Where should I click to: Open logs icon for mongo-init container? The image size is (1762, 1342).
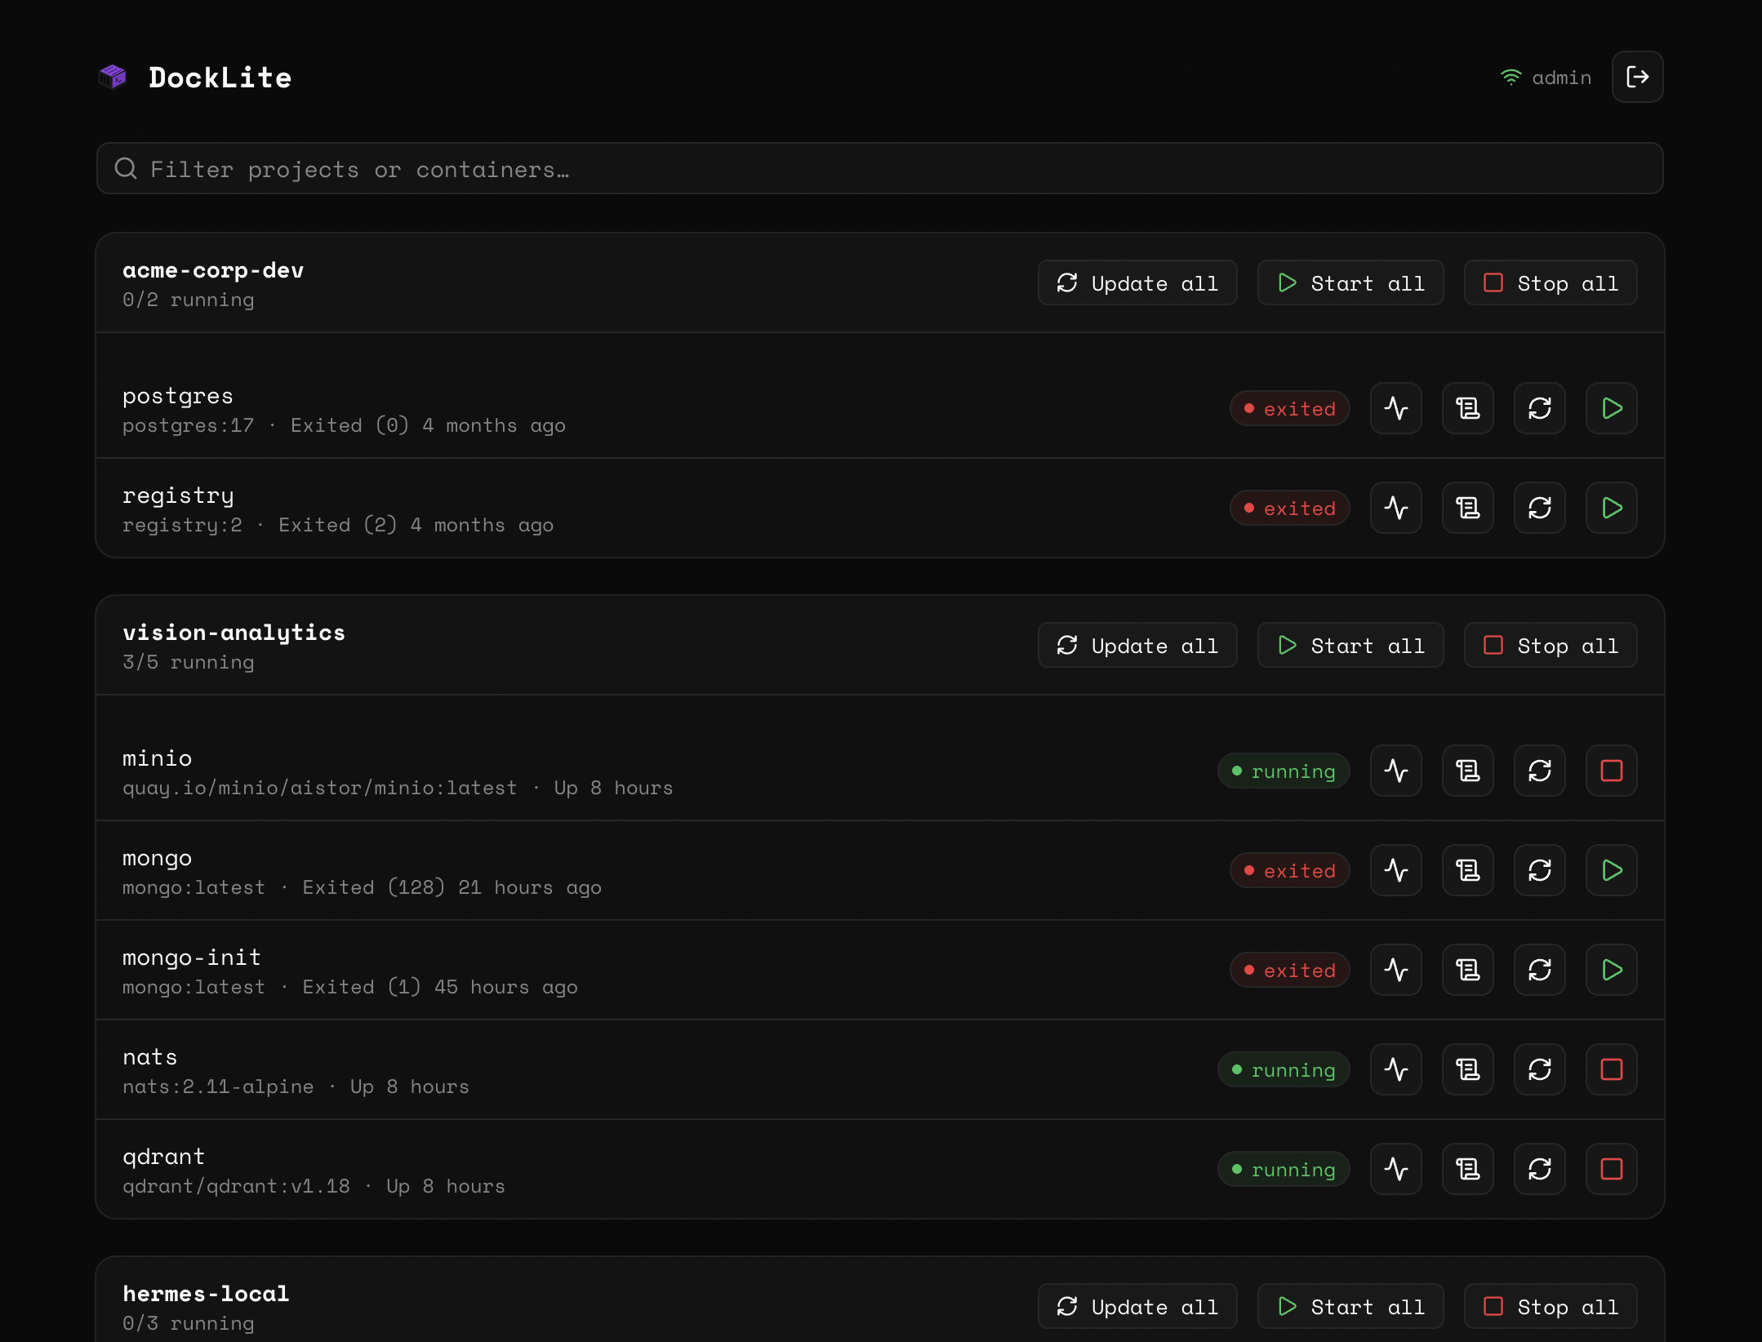1468,970
